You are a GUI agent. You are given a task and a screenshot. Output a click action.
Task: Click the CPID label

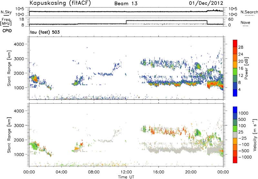(7, 31)
